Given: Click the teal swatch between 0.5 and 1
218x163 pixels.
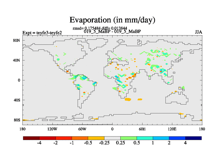Looking at the screenshot, I should [145, 138].
